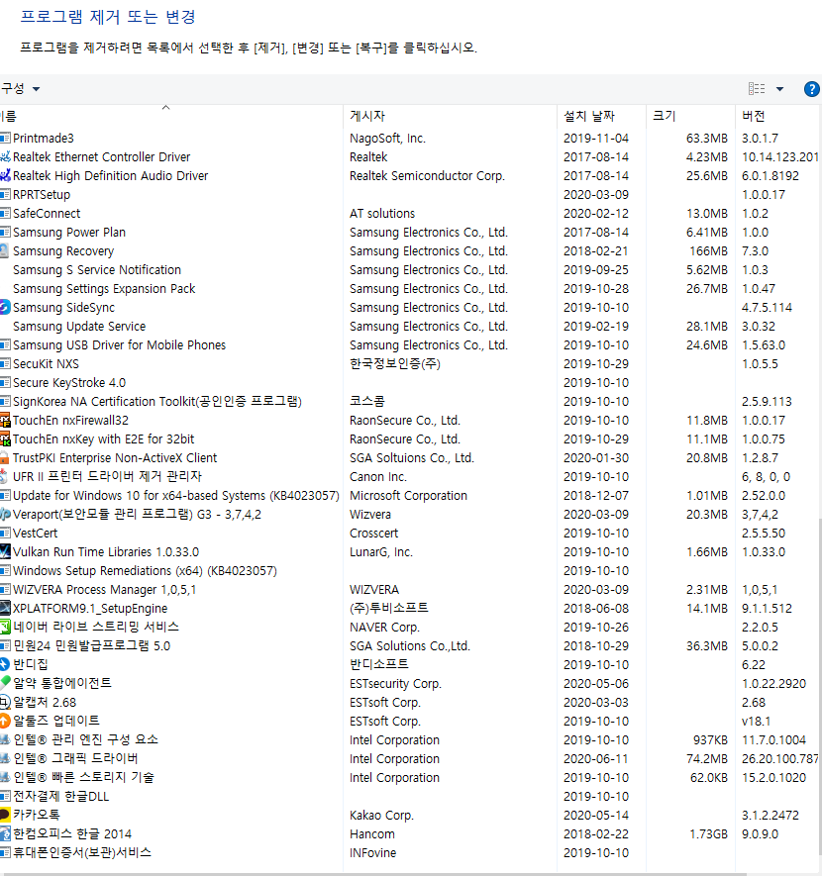
Task: Select Secure KeyStroke 4.0 entry
Action: 69,383
